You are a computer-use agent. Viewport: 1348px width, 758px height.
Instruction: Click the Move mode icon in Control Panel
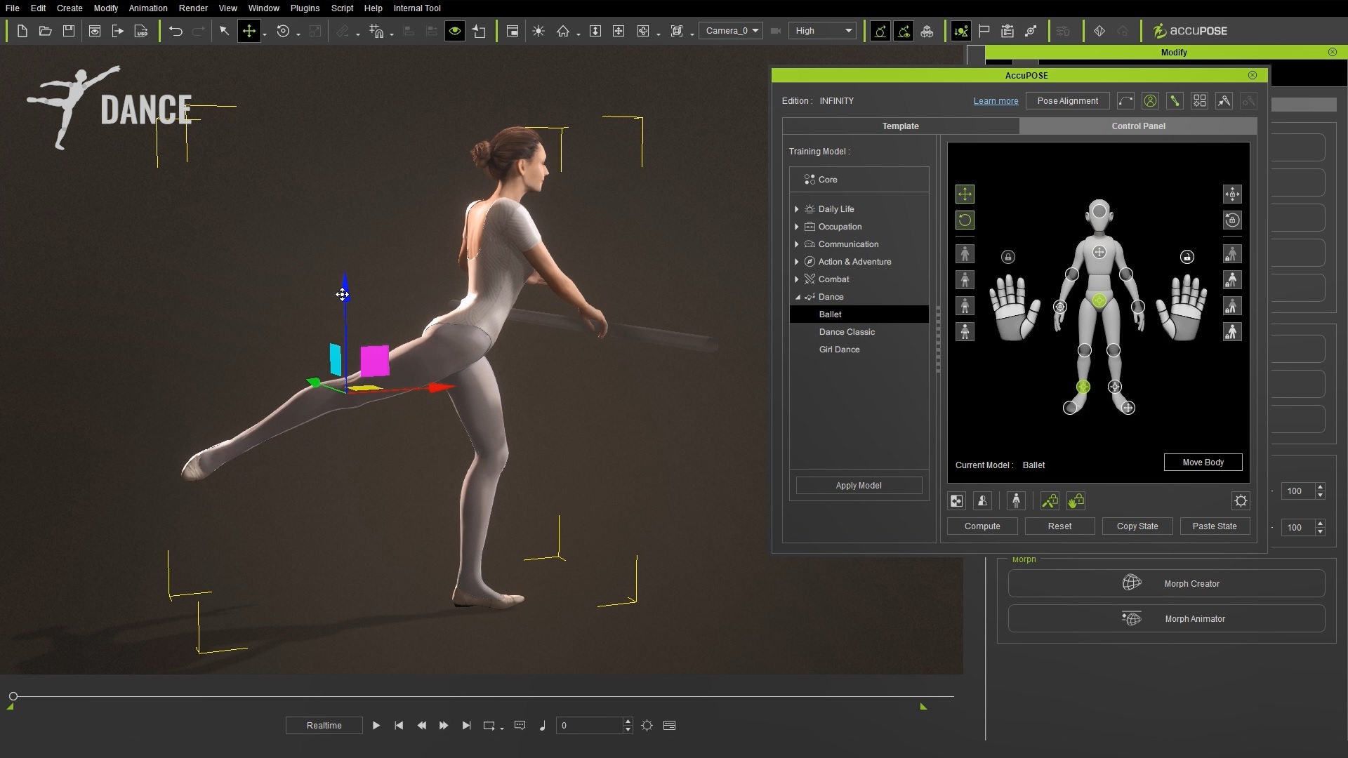pos(965,194)
